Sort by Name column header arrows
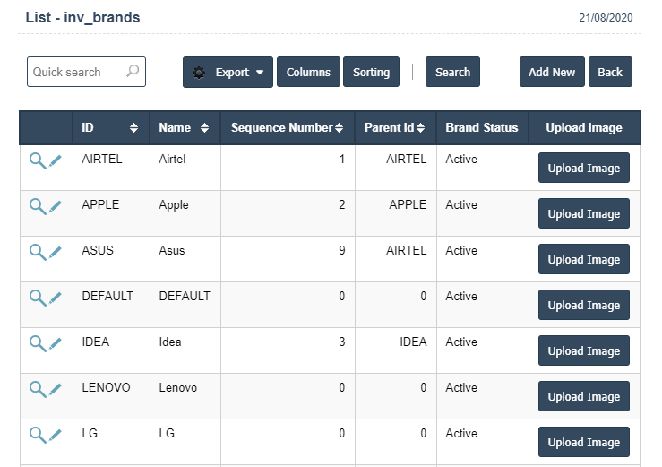 (204, 128)
